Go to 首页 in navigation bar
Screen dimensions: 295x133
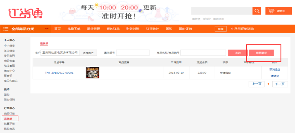(x=57, y=29)
